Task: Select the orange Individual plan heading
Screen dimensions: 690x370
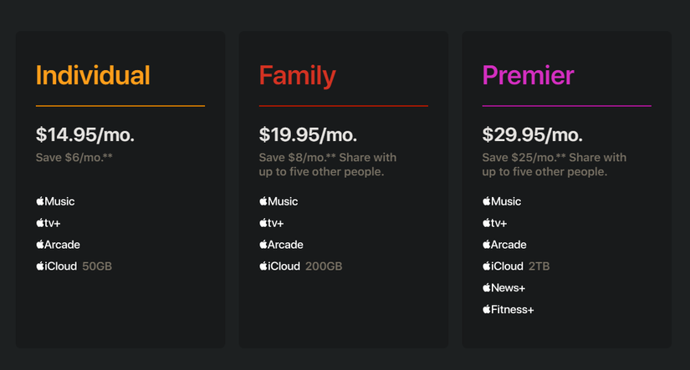Action: (x=93, y=75)
